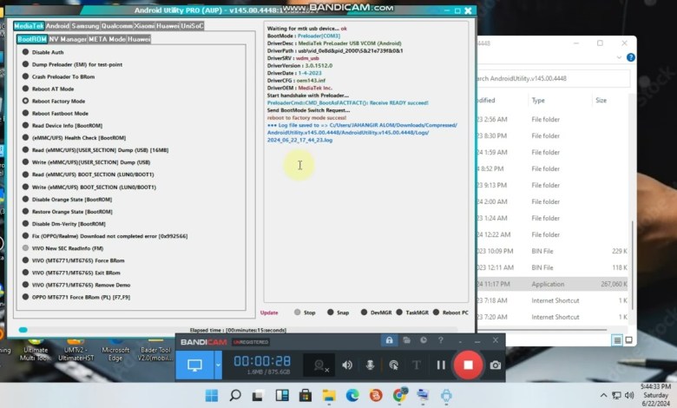Open the Windows Start menu
677x408 pixels.
(212, 396)
